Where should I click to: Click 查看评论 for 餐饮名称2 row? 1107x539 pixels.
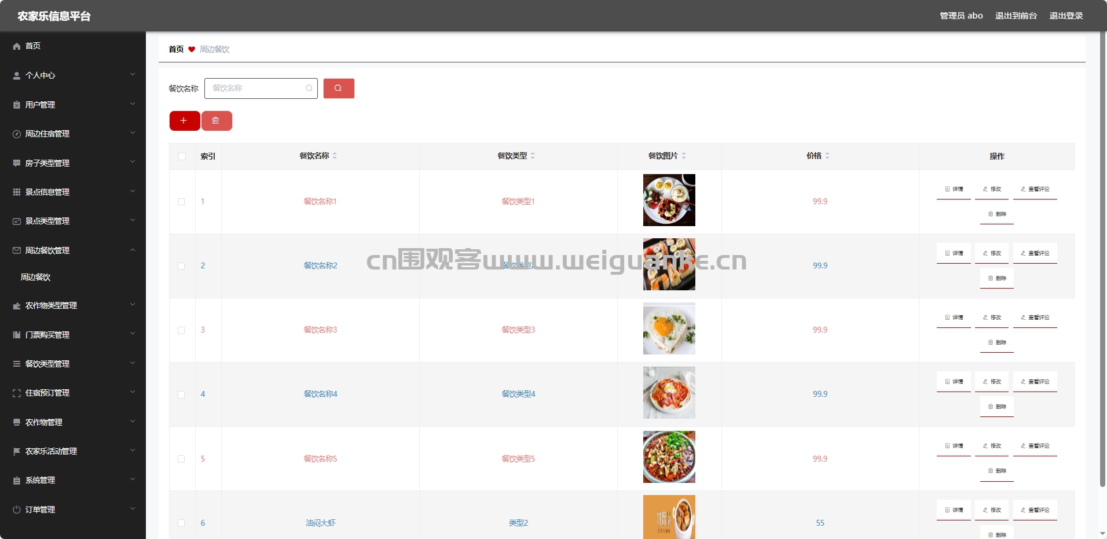pyautogui.click(x=1035, y=253)
